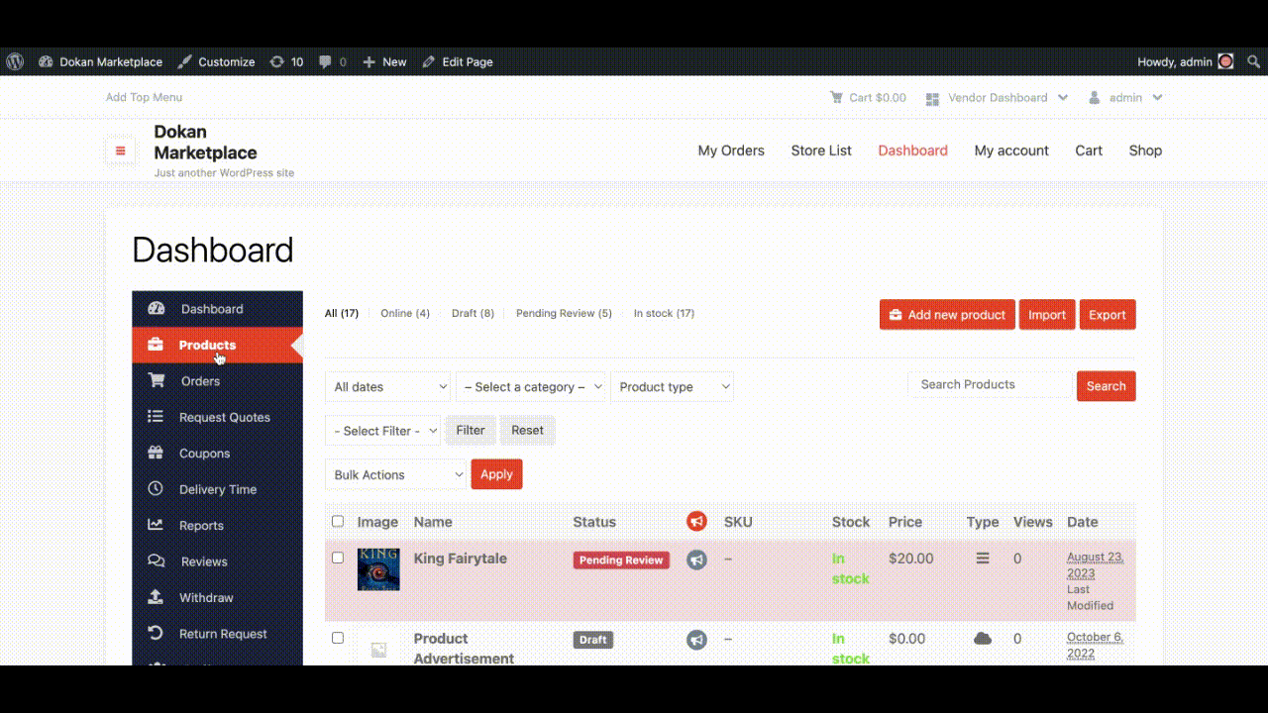1268x713 pixels.
Task: Click the King Fairytale product thumbnail
Action: pos(378,569)
